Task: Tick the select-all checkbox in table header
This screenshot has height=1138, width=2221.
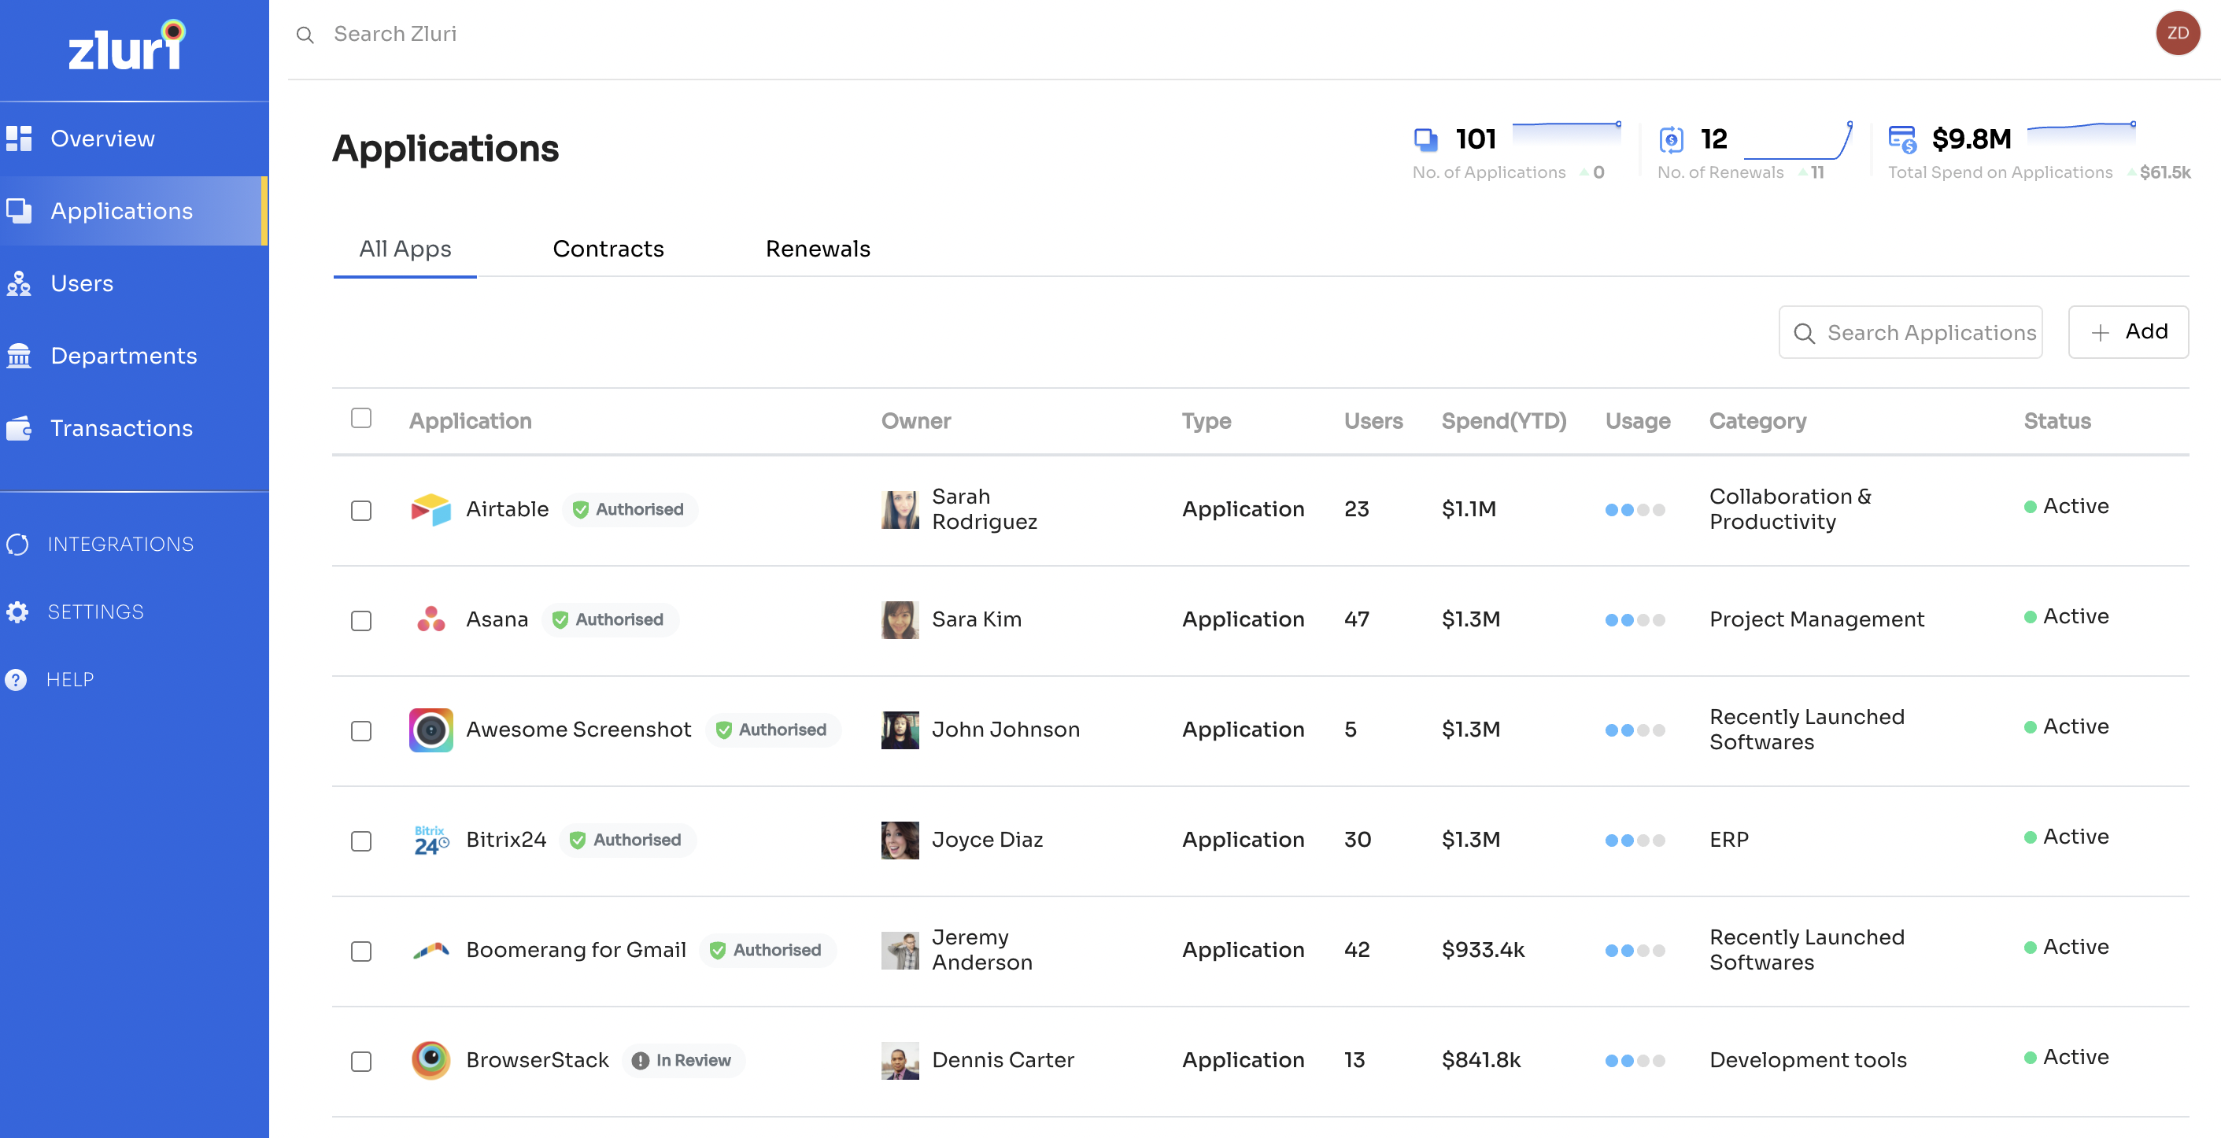Action: point(361,418)
